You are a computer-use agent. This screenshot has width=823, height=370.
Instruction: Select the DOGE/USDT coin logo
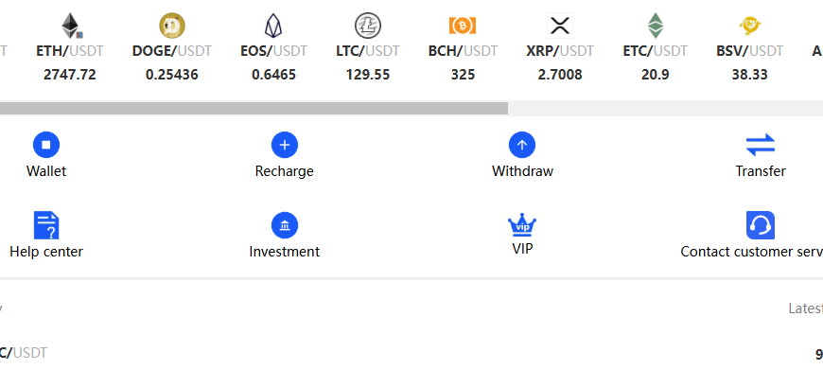click(x=172, y=26)
